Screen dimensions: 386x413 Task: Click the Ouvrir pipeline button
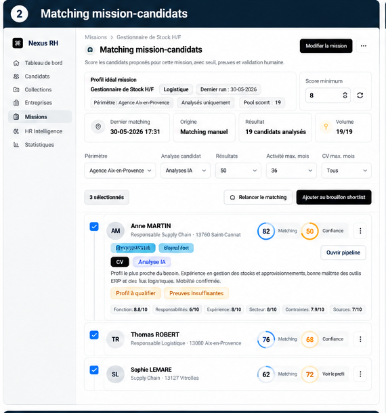point(343,253)
